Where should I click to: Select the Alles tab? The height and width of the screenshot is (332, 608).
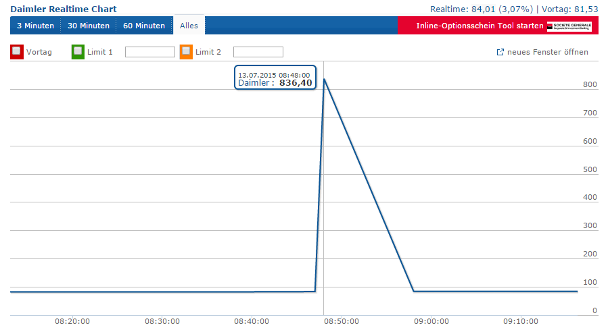click(189, 26)
